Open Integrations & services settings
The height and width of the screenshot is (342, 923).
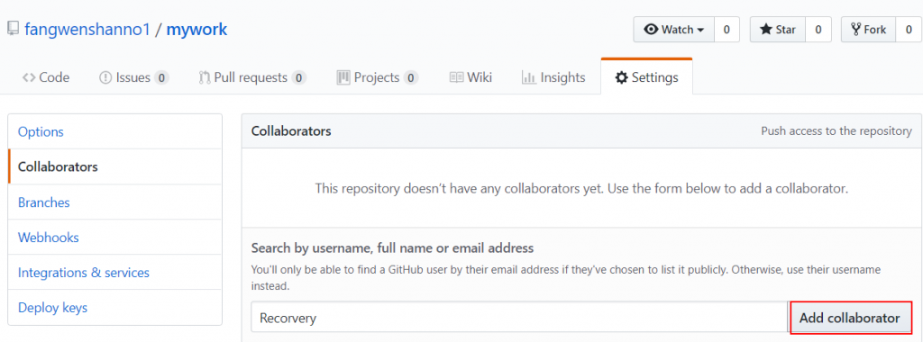pos(114,273)
